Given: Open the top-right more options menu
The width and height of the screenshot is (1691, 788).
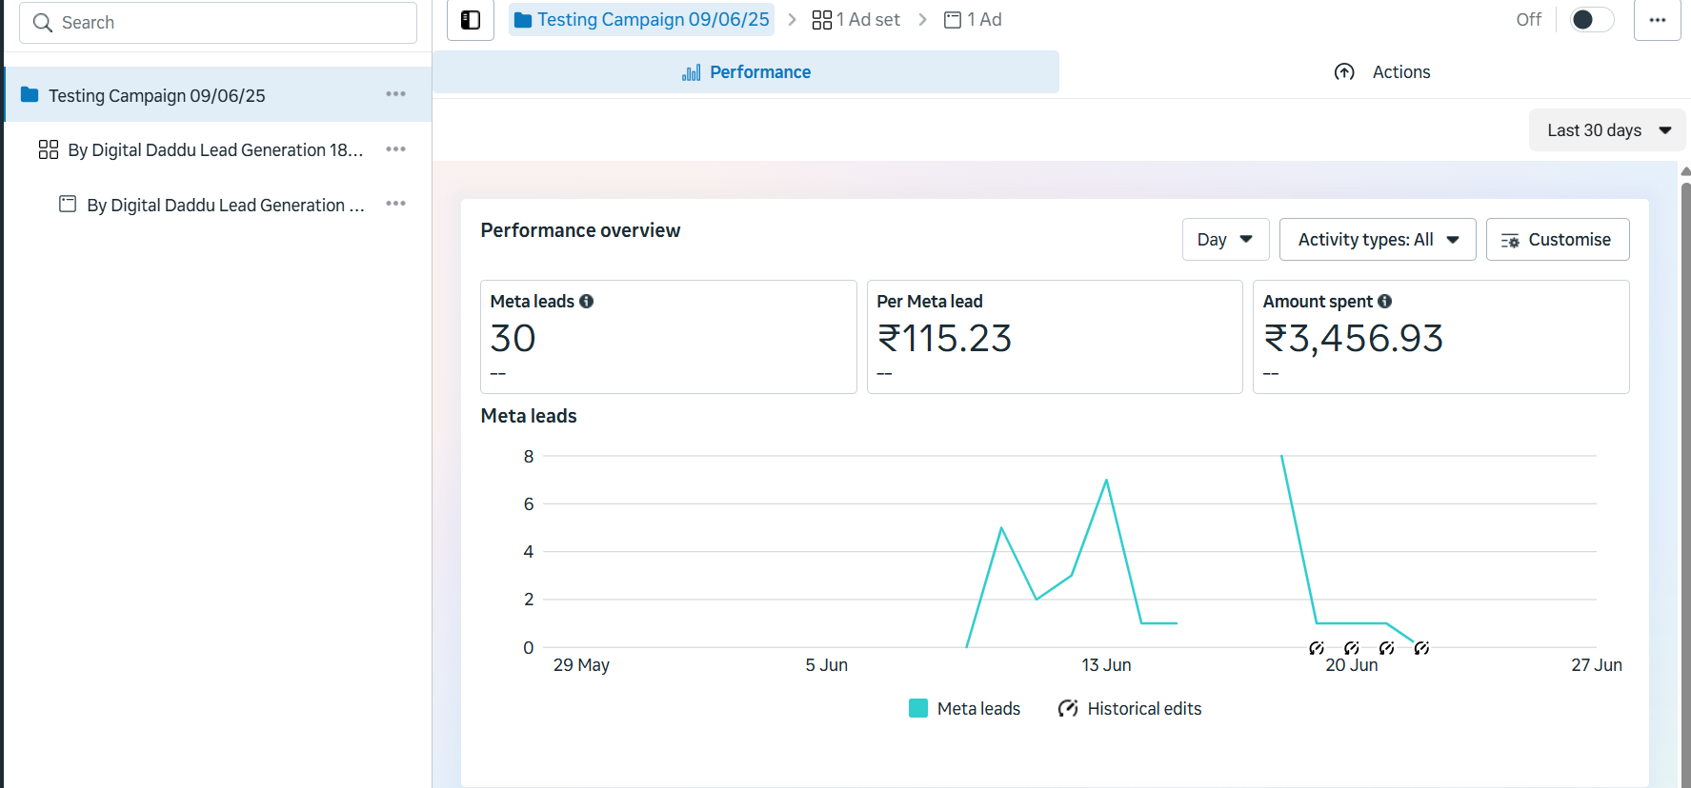Looking at the screenshot, I should tap(1658, 20).
